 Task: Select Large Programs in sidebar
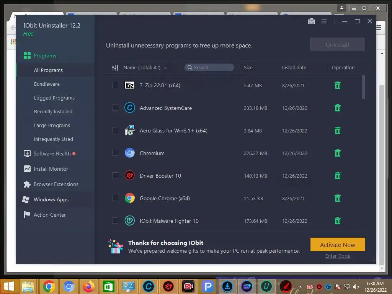coord(52,125)
